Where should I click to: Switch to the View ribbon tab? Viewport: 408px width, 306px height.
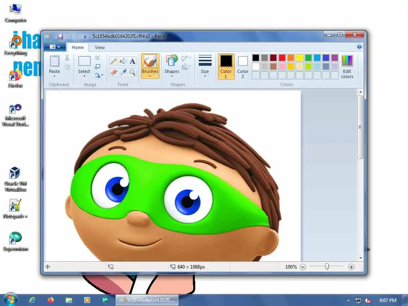[100, 47]
